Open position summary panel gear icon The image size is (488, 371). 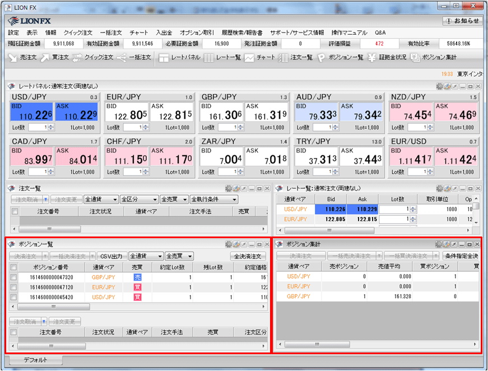pyautogui.click(x=439, y=244)
